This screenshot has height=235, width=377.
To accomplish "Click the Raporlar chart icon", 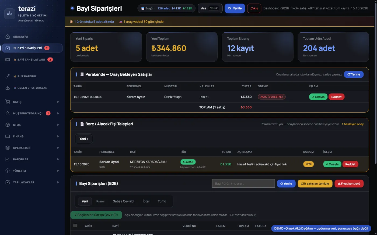I will click(8, 159).
